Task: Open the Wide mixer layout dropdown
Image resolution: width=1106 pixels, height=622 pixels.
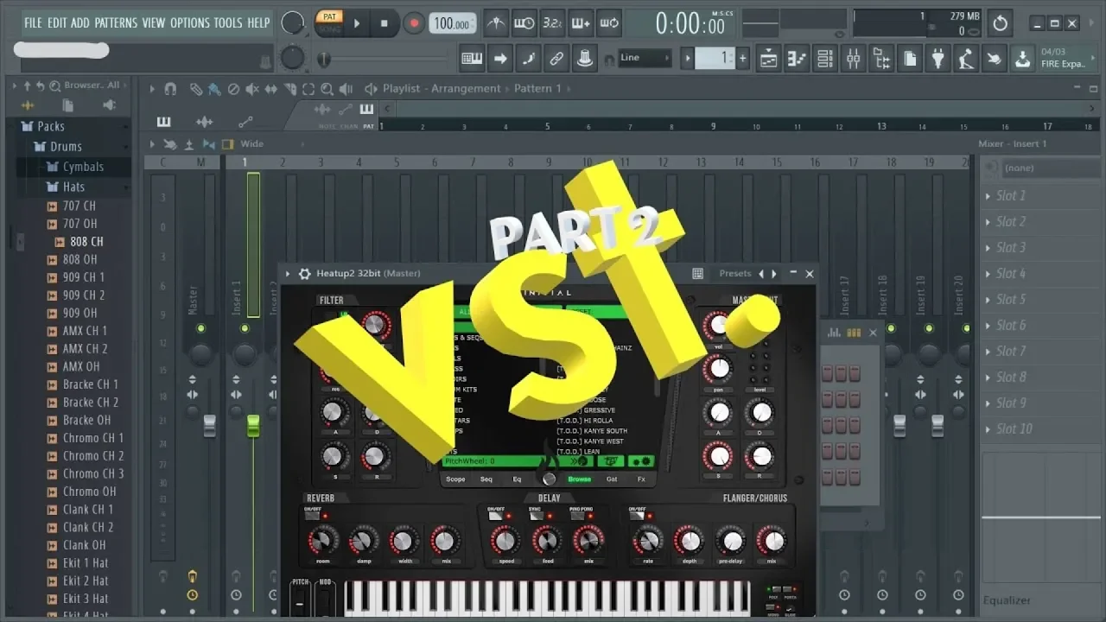Action: [x=251, y=144]
